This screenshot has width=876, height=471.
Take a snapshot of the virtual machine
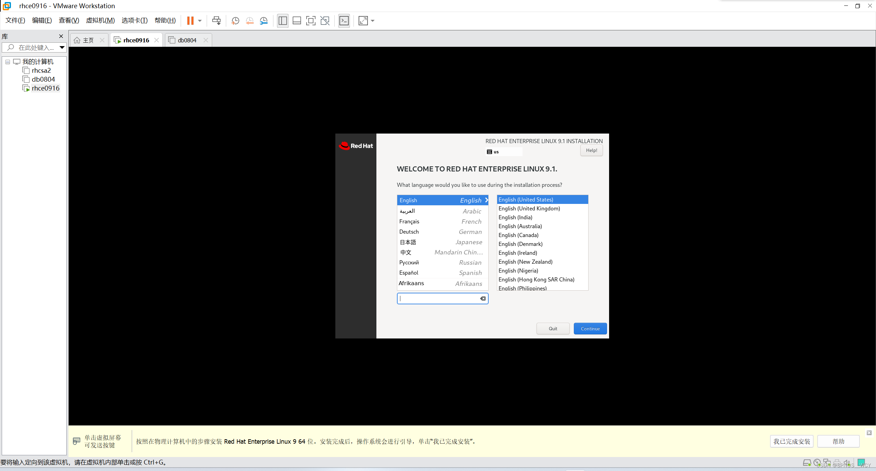235,20
